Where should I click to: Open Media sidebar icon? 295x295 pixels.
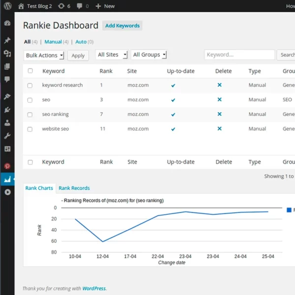7,54
